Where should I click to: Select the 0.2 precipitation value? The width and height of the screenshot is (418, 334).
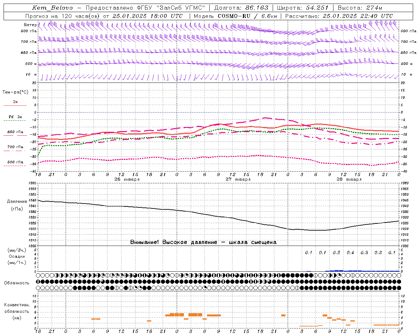coord(378,253)
